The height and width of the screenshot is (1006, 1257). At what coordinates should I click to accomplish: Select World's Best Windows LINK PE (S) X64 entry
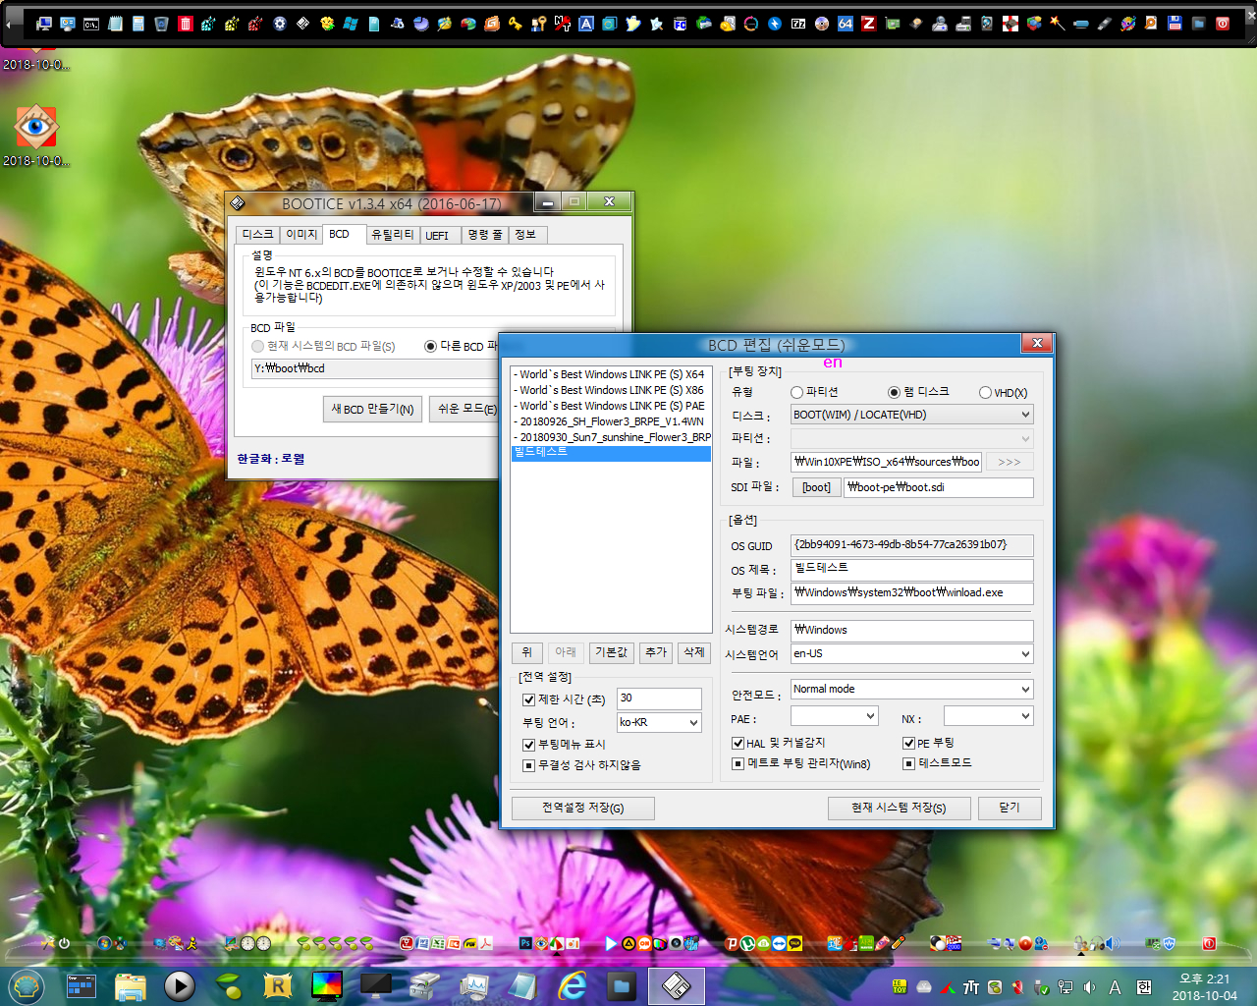tap(611, 374)
